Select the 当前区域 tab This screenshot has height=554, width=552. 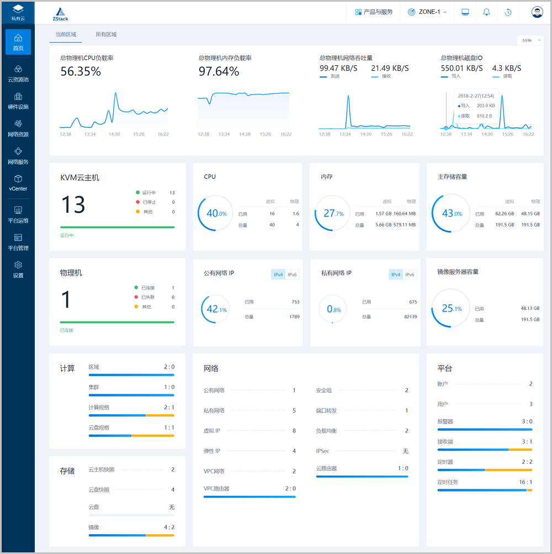point(66,34)
